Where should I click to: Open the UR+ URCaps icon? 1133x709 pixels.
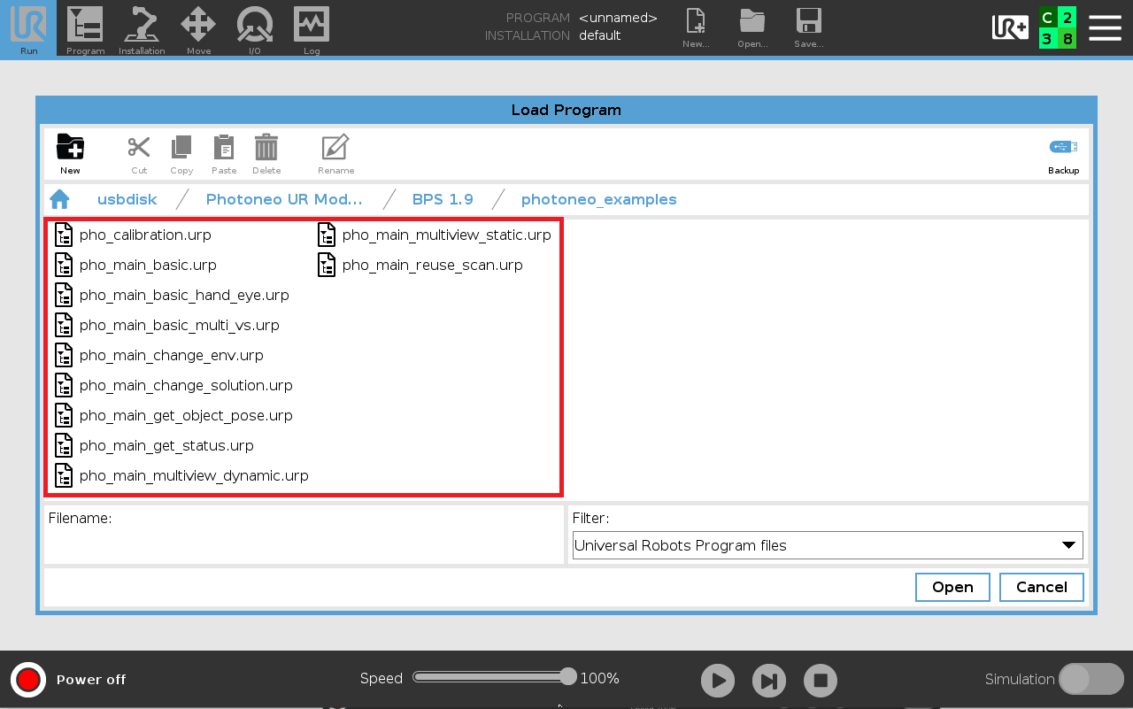click(1010, 27)
